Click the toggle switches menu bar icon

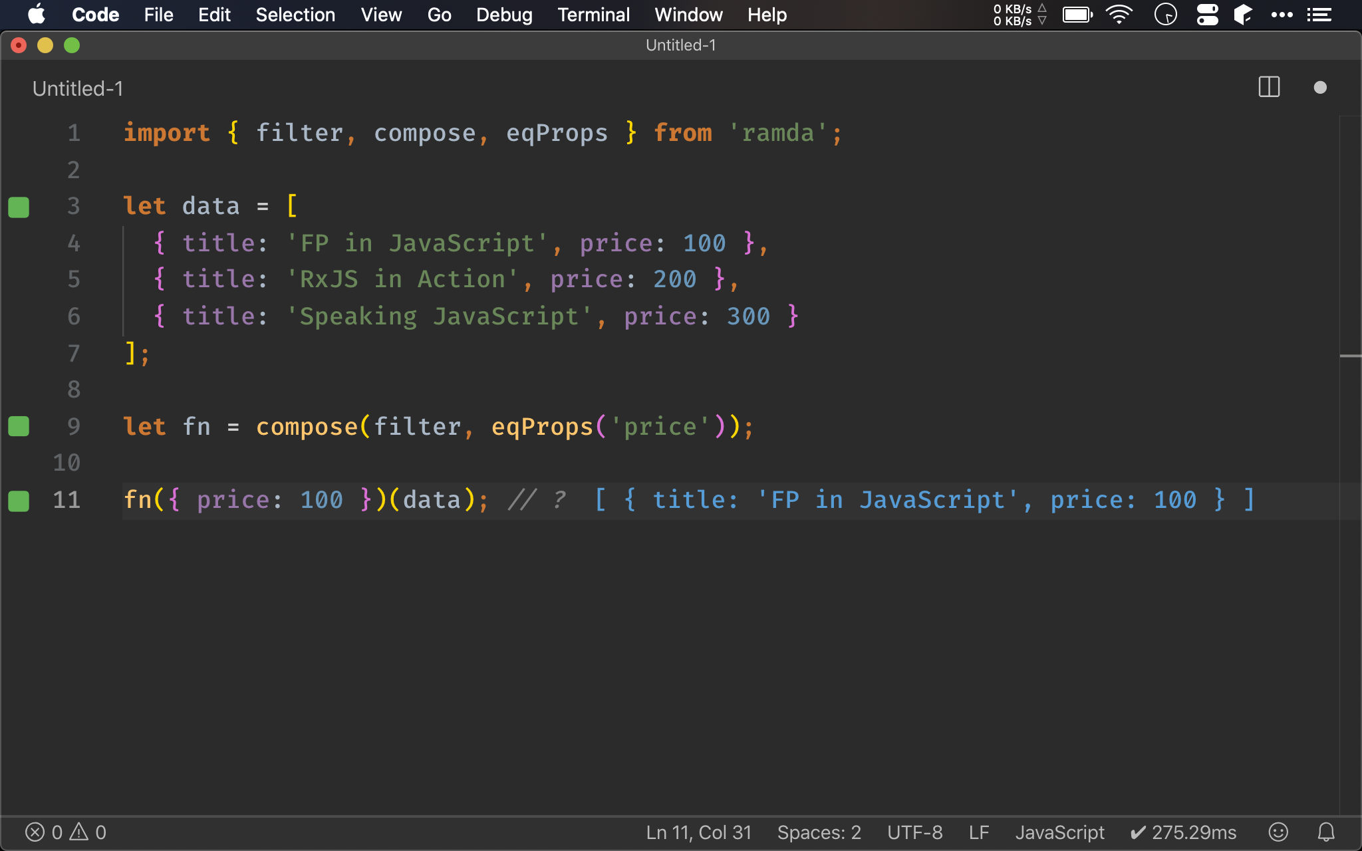tap(1207, 14)
